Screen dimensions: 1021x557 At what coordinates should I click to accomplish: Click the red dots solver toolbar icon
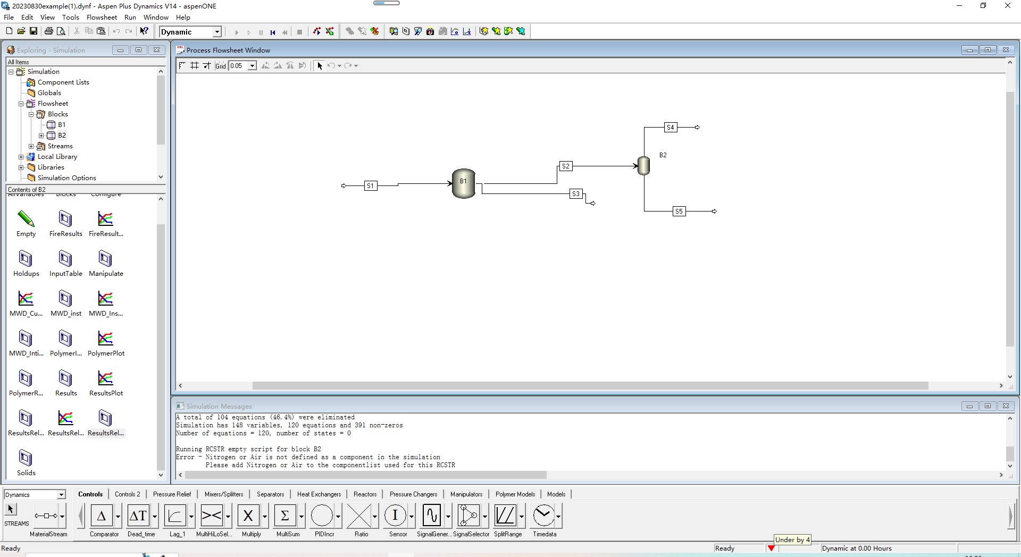317,31
